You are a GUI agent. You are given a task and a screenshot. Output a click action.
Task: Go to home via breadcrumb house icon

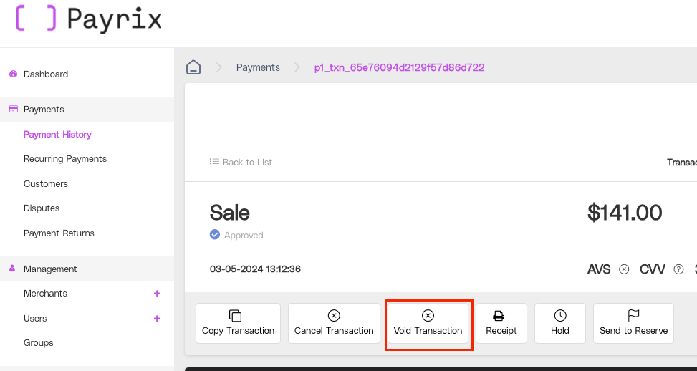click(193, 67)
